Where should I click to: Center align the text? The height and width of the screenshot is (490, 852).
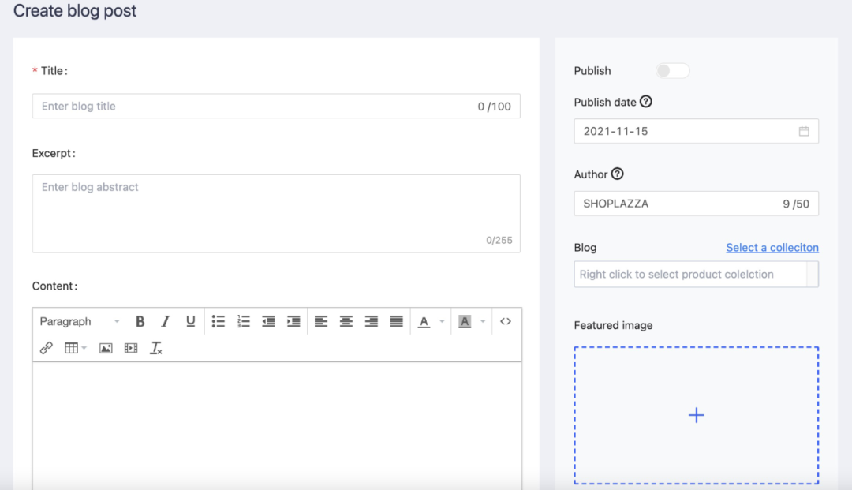coord(346,322)
